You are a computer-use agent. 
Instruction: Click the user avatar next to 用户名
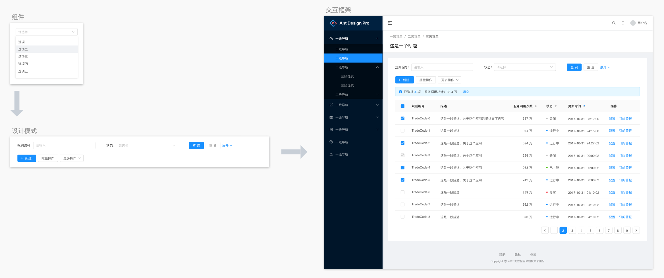point(633,23)
